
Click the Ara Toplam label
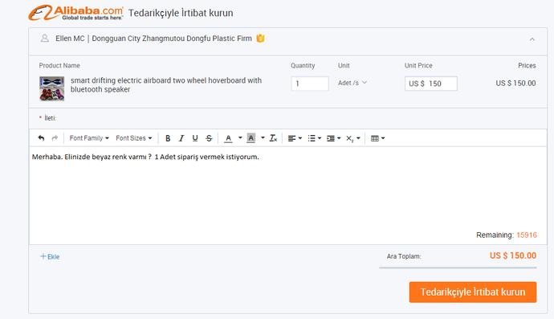[404, 256]
